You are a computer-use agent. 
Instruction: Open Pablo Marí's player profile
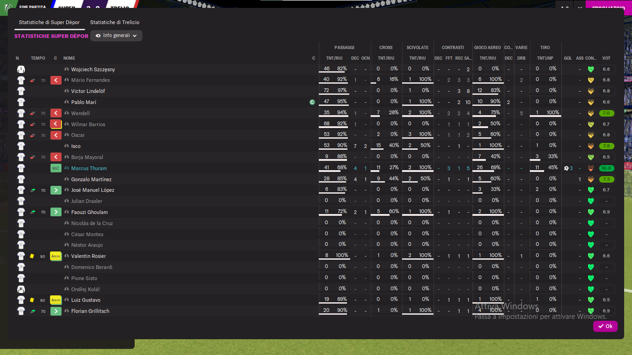point(84,103)
